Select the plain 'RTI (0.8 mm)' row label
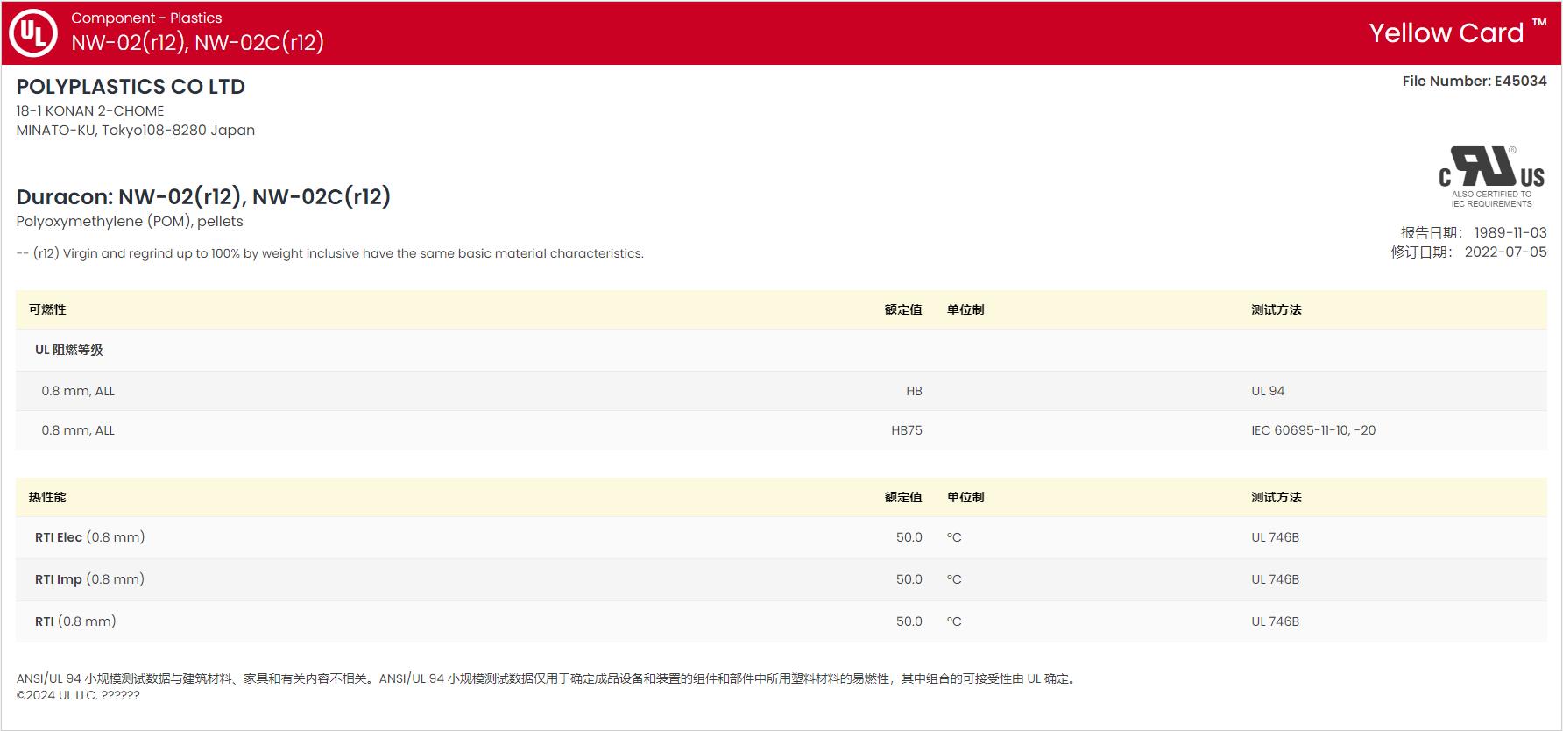 point(75,621)
